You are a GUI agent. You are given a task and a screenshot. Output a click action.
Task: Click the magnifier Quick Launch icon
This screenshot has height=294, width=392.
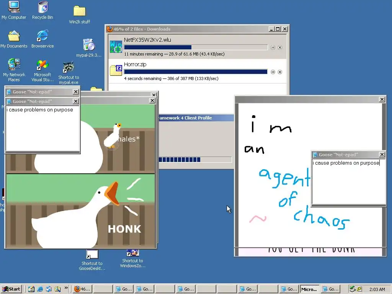click(57, 289)
